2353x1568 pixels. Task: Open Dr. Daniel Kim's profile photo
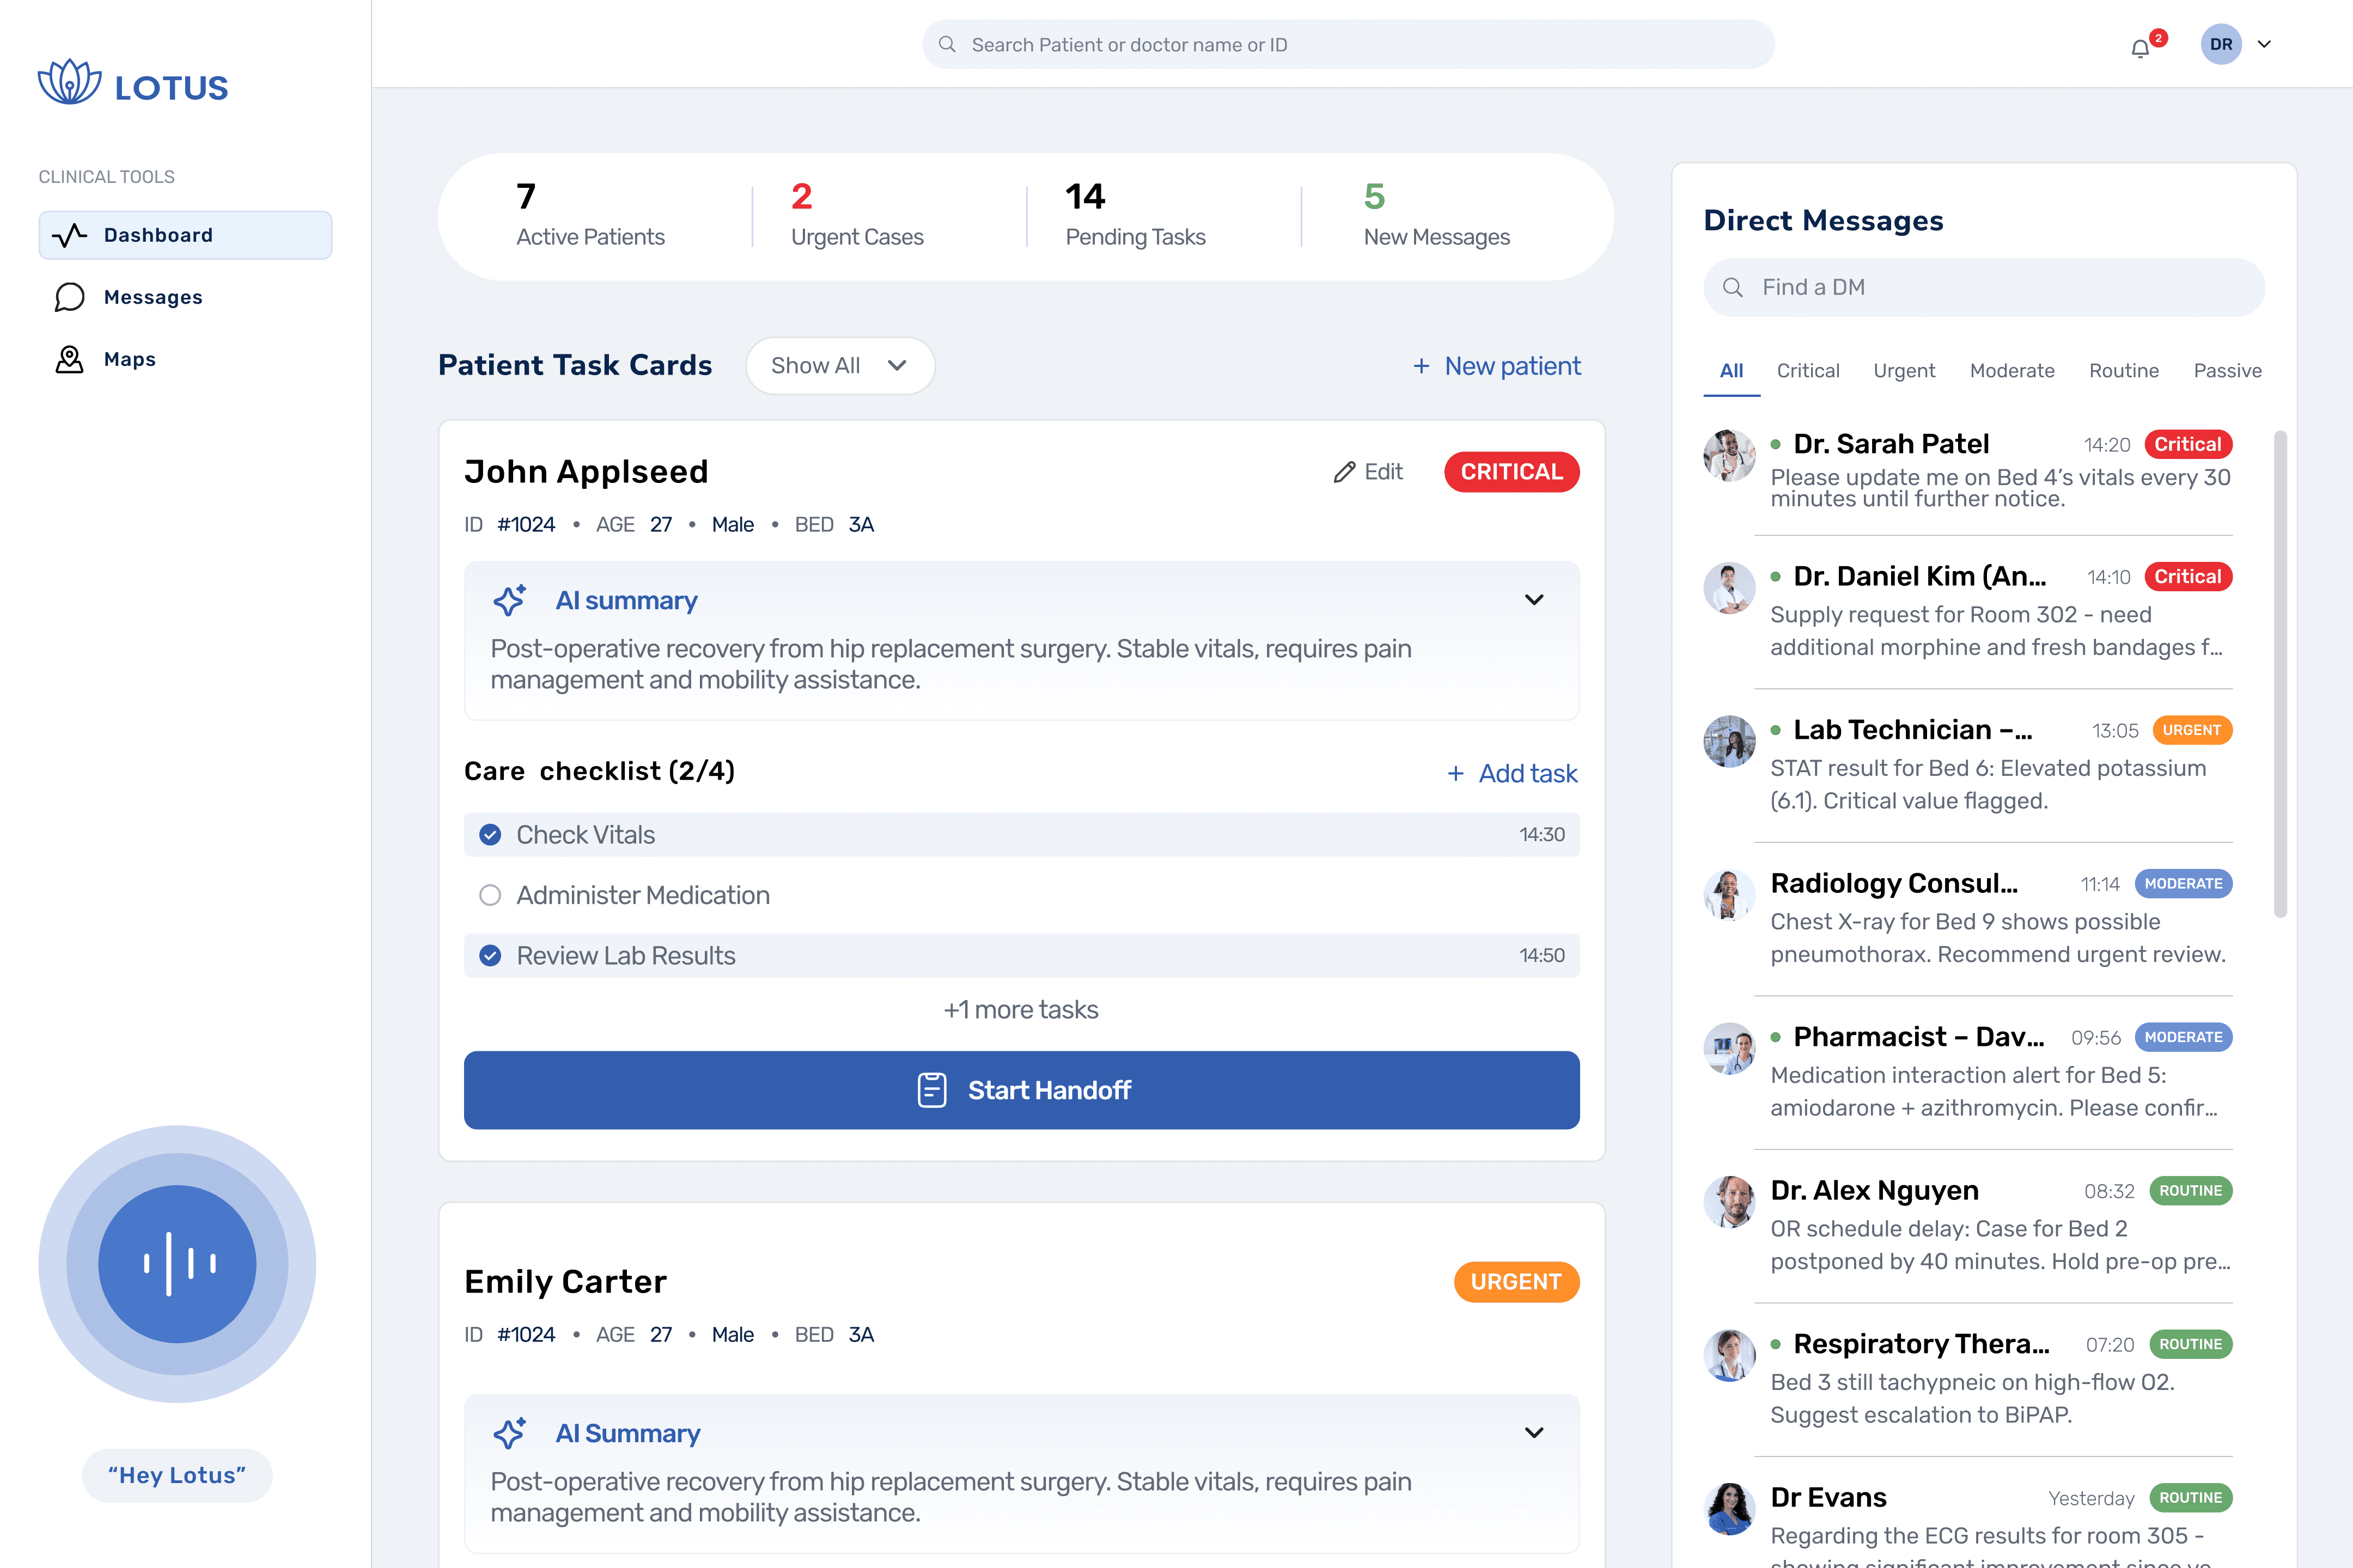pos(1730,588)
